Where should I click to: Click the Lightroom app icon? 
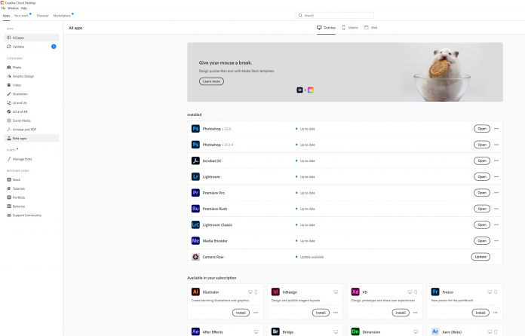click(x=195, y=176)
